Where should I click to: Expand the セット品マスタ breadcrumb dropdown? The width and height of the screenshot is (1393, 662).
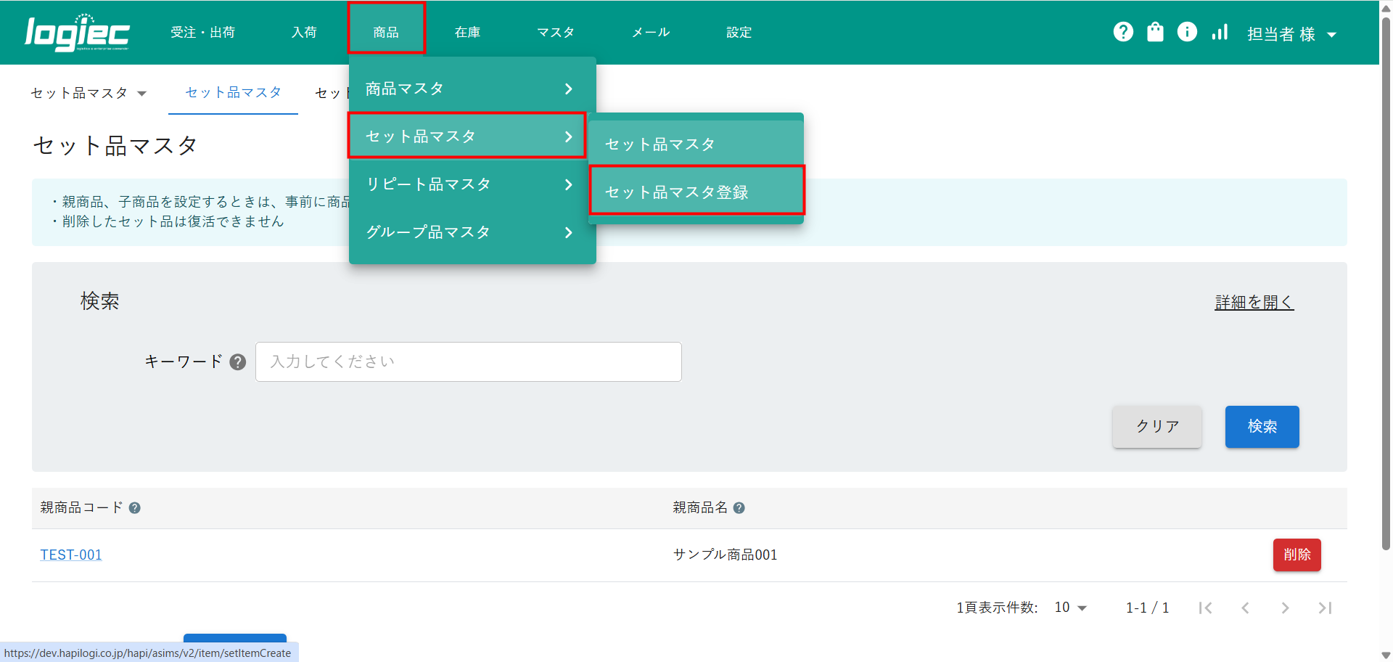(x=89, y=93)
